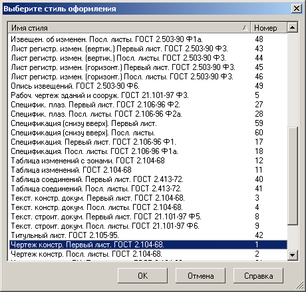Screen dimensions: 306x292
Task: Click the scrollbar up arrow
Action: tap(292, 27)
